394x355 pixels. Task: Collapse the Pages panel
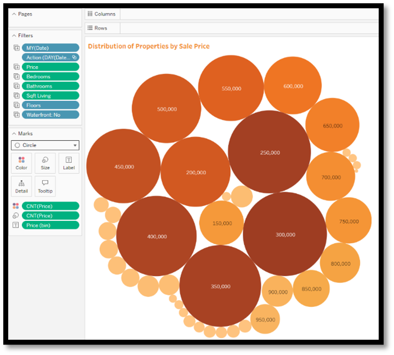click(x=14, y=14)
